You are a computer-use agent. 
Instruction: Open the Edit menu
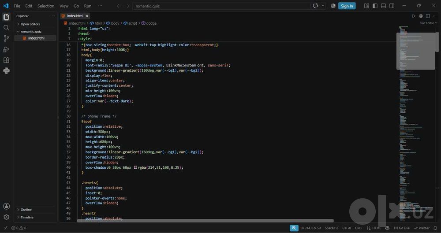pos(29,6)
